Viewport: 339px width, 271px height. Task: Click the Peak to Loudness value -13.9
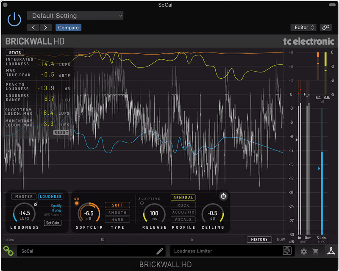(46, 88)
